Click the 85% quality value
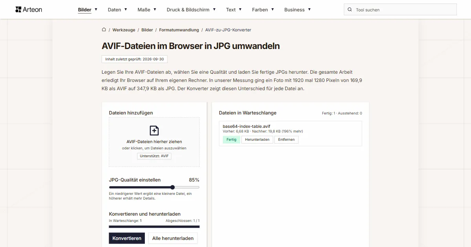471x247 pixels. (194, 180)
